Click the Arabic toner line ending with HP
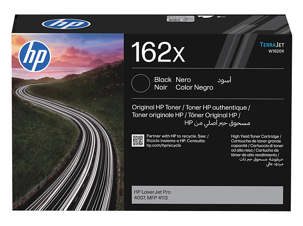Image resolution: width=303 pixels, height=226 pixels. point(217,123)
